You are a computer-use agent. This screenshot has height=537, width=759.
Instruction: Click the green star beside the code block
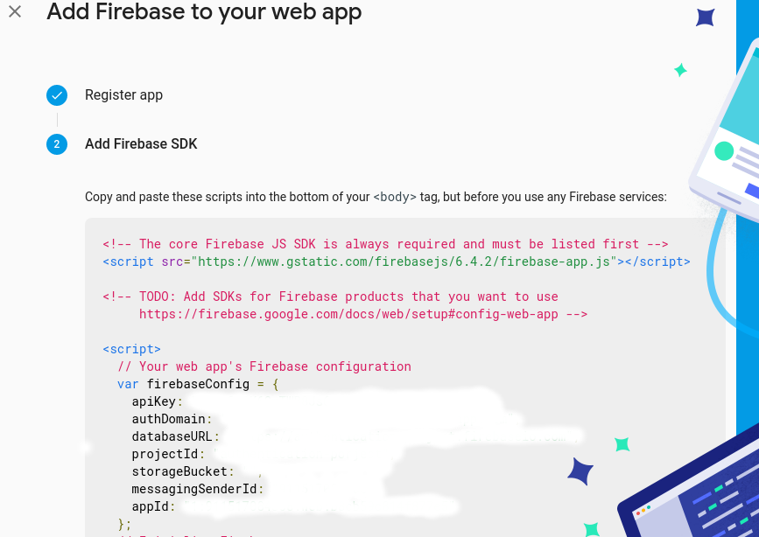[622, 444]
